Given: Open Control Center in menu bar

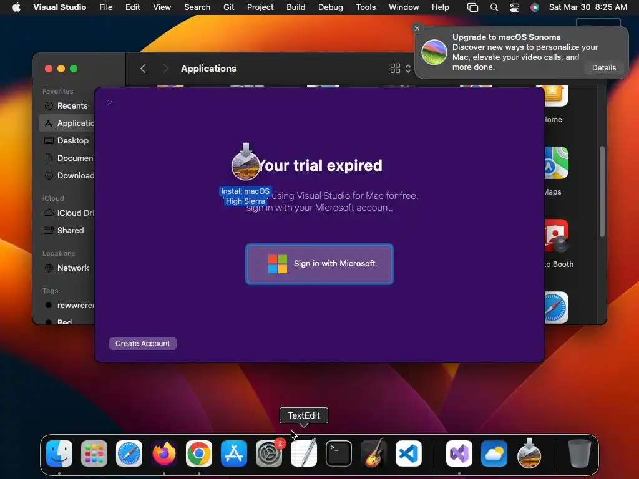Looking at the screenshot, I should [x=515, y=7].
